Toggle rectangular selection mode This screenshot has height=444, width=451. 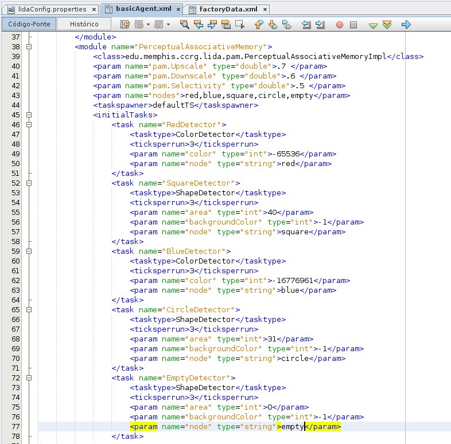[x=239, y=25]
